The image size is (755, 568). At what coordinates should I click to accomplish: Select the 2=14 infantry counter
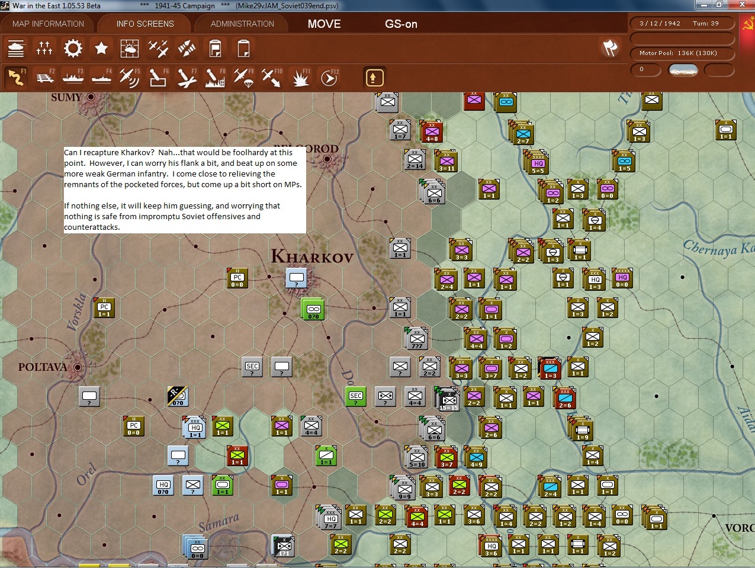point(415,159)
